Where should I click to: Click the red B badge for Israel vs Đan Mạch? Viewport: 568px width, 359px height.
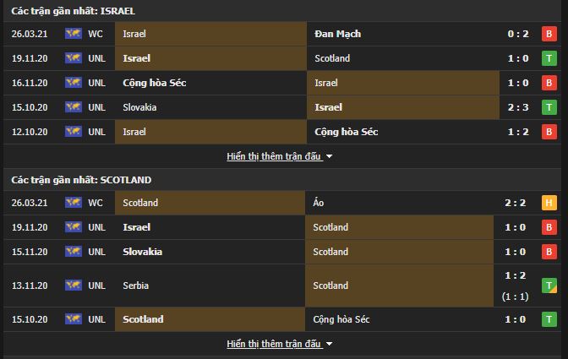[549, 34]
